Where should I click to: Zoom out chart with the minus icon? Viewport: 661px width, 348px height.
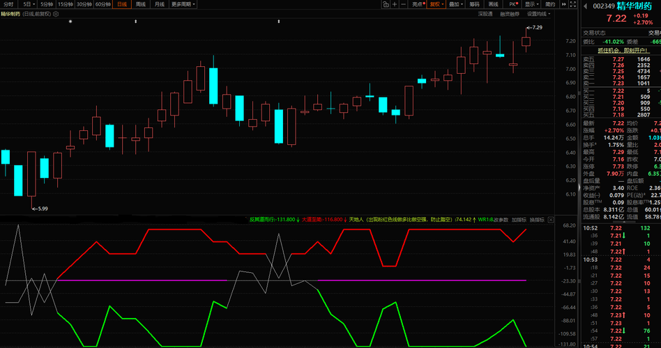click(404, 4)
